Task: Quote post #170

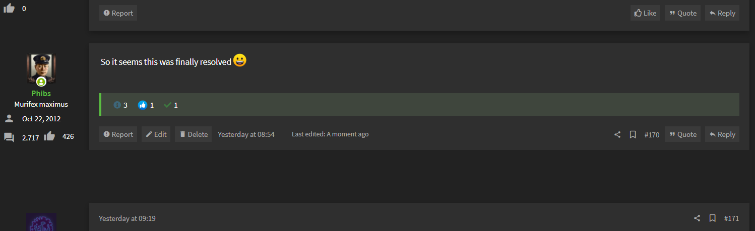Action: (x=682, y=134)
